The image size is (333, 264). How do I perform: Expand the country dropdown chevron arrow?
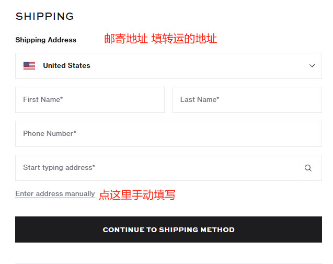[312, 66]
